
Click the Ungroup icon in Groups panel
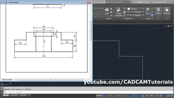click(152, 9)
